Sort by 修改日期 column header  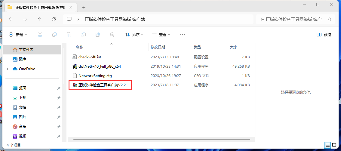click(158, 47)
